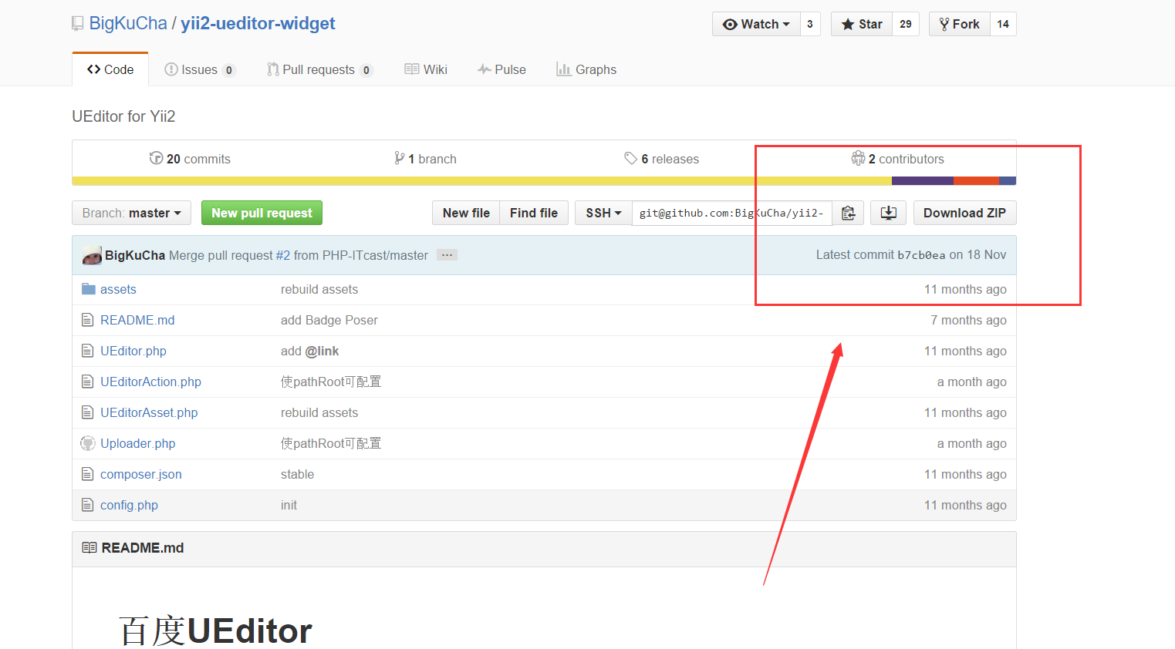
Task: Click the clone-in-desktop download icon button
Action: 888,213
